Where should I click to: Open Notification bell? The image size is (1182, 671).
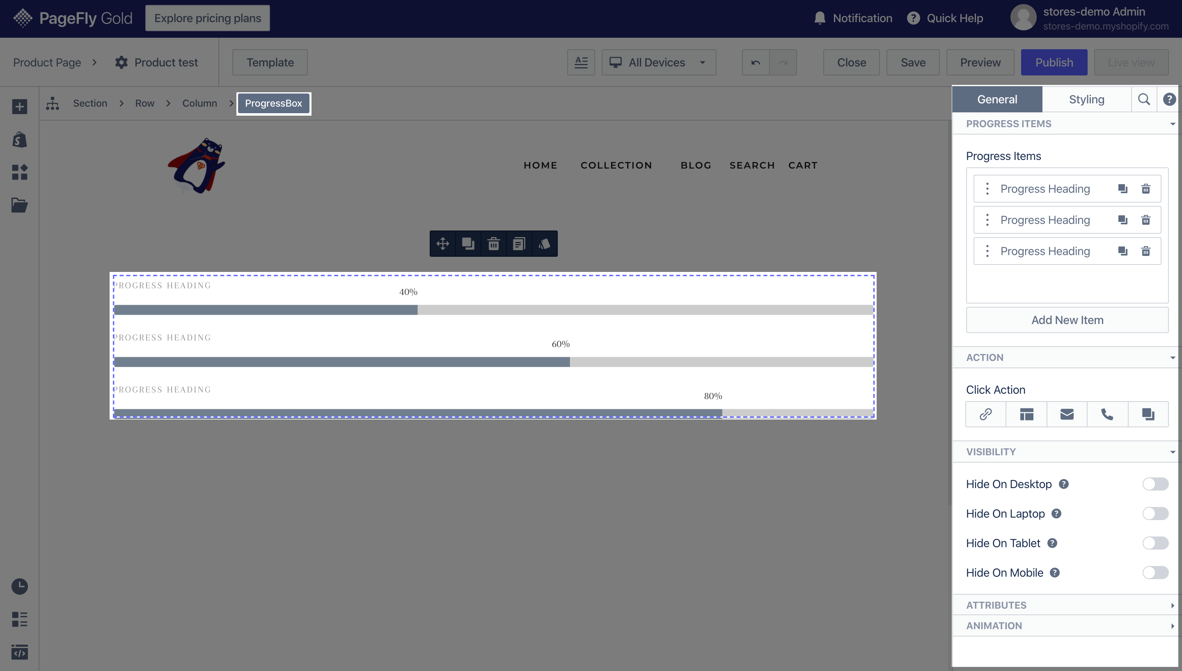[x=820, y=18]
